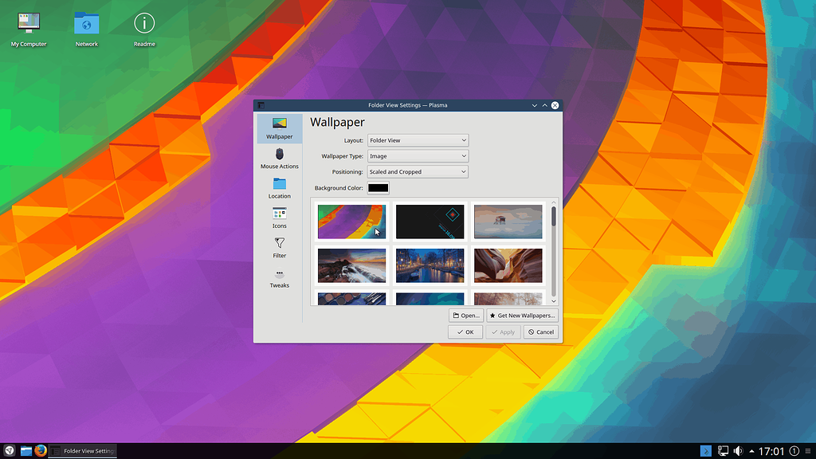
Task: Expand the Positioning dropdown
Action: click(x=418, y=172)
